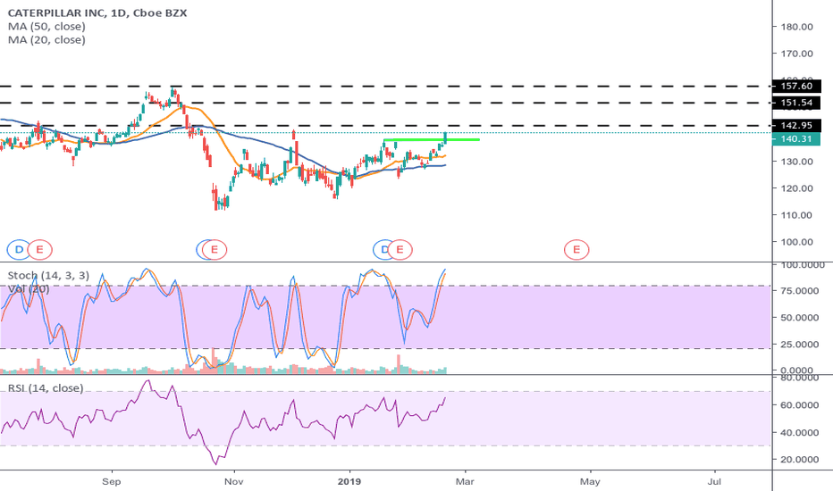Click the 142.95 price level label
Screen dimensions: 833x491
point(796,126)
